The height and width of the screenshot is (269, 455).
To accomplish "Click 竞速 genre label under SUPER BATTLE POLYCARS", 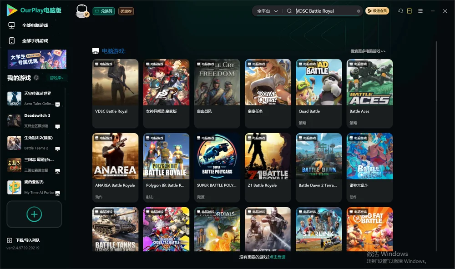I will coord(201,197).
